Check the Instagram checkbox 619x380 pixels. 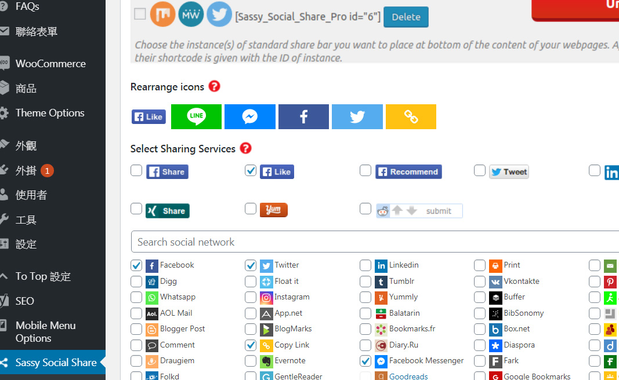[x=251, y=297]
